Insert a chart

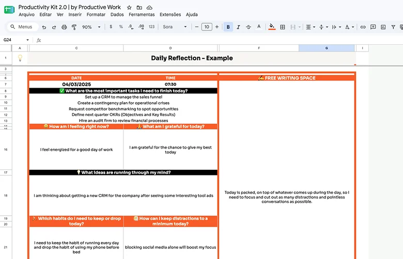click(x=383, y=27)
